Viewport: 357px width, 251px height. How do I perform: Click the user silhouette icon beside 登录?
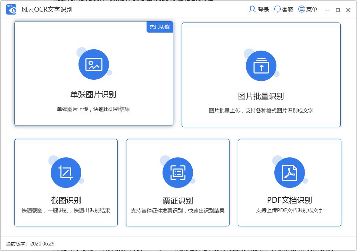[252, 9]
